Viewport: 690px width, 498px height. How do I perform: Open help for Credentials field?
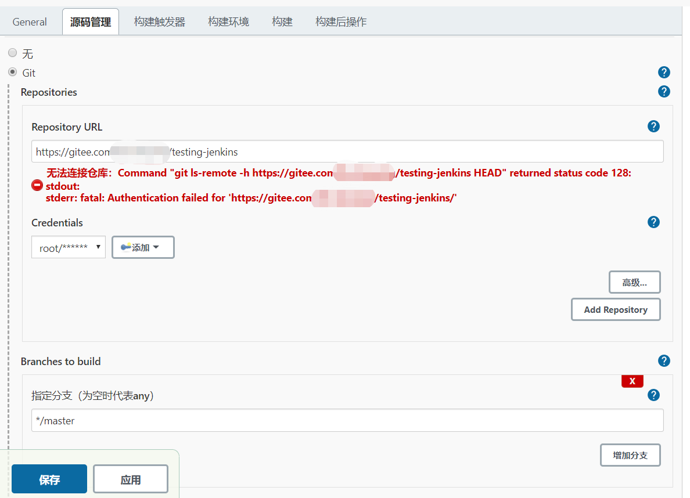(x=653, y=222)
